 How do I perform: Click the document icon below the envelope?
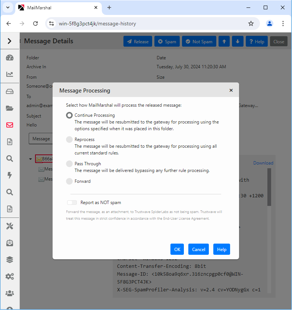(x=10, y=142)
